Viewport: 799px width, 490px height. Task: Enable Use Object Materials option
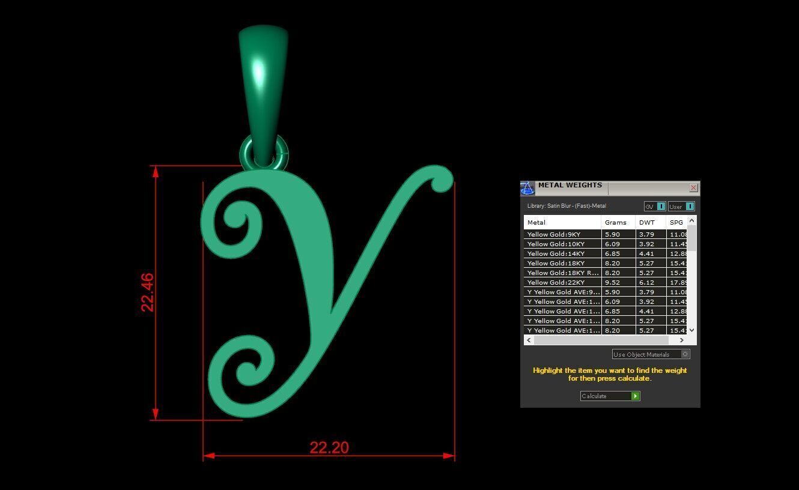click(651, 354)
